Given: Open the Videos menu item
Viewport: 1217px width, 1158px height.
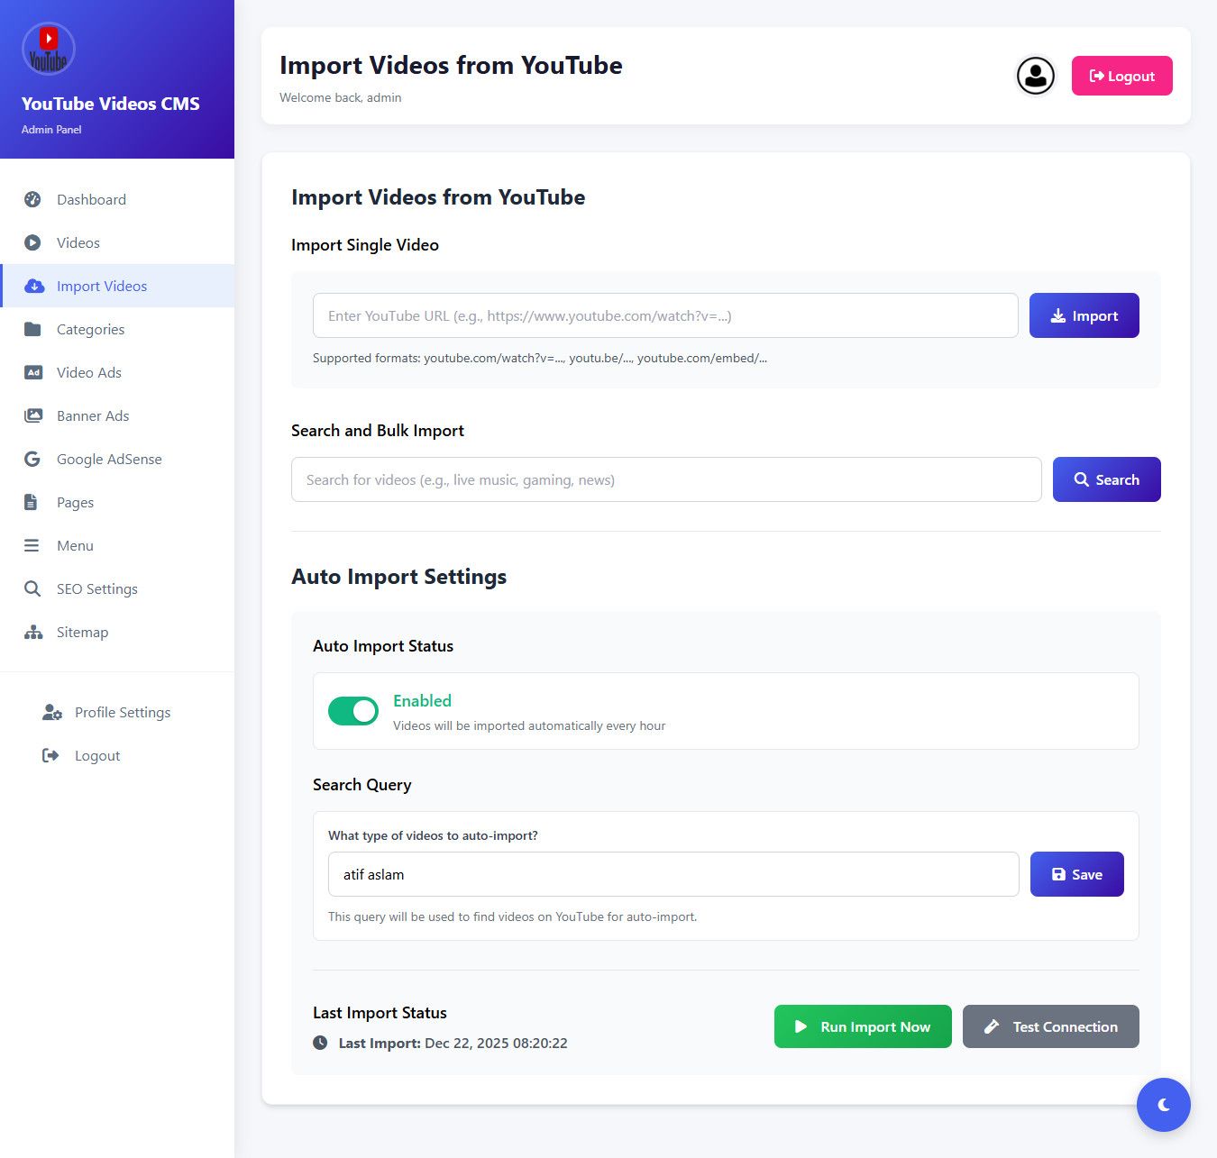Looking at the screenshot, I should (x=117, y=242).
